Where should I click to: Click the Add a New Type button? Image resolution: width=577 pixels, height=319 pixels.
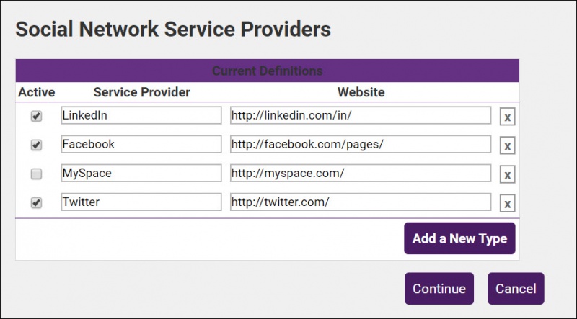click(x=459, y=238)
